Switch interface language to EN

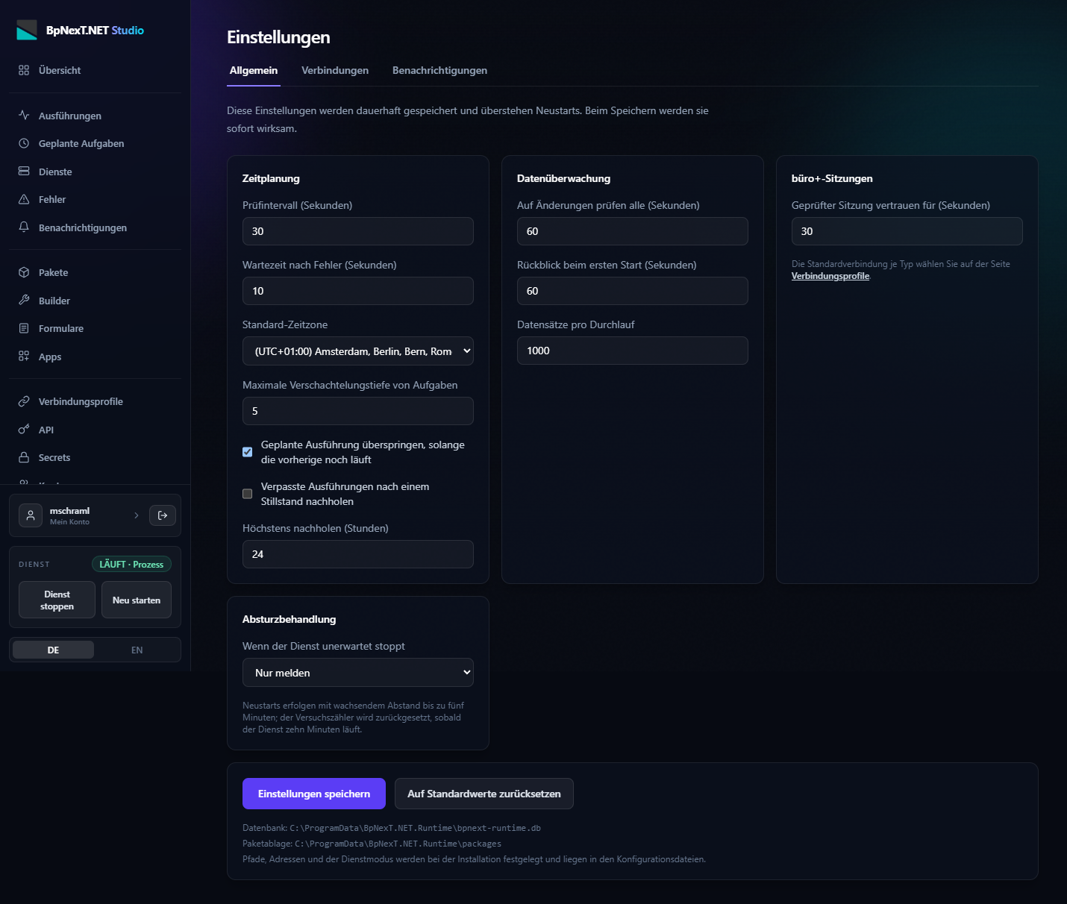coord(137,650)
